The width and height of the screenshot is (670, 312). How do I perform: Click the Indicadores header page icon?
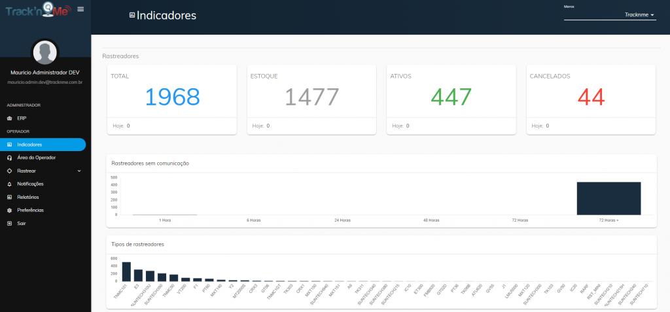coord(132,16)
